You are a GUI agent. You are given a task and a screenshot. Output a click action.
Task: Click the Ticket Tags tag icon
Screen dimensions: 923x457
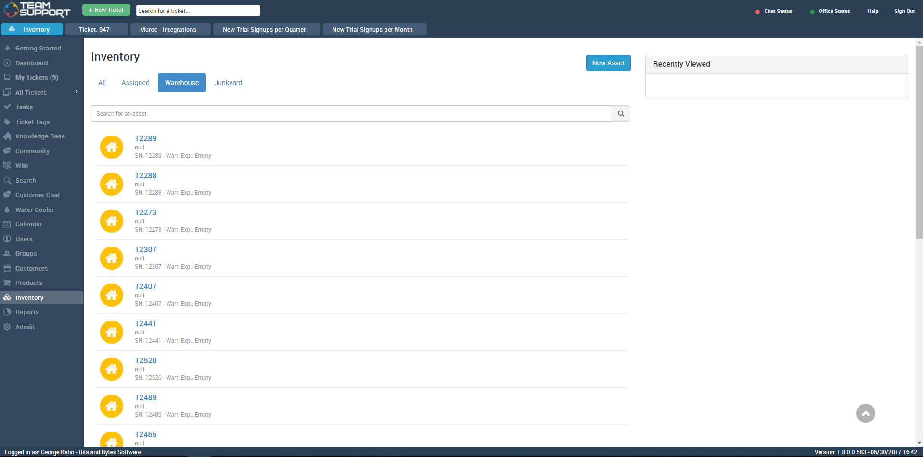[x=7, y=122]
